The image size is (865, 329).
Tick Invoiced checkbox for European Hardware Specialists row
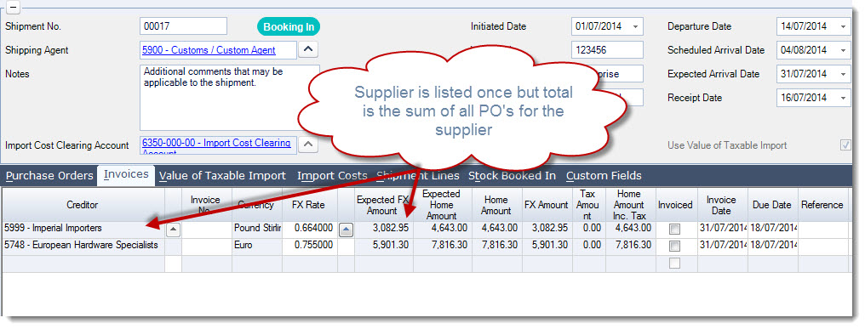point(674,246)
